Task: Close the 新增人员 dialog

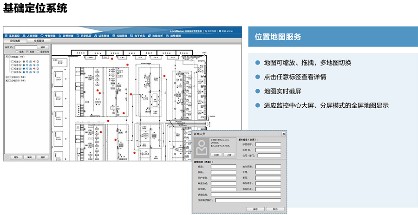Action: pyautogui.click(x=283, y=133)
